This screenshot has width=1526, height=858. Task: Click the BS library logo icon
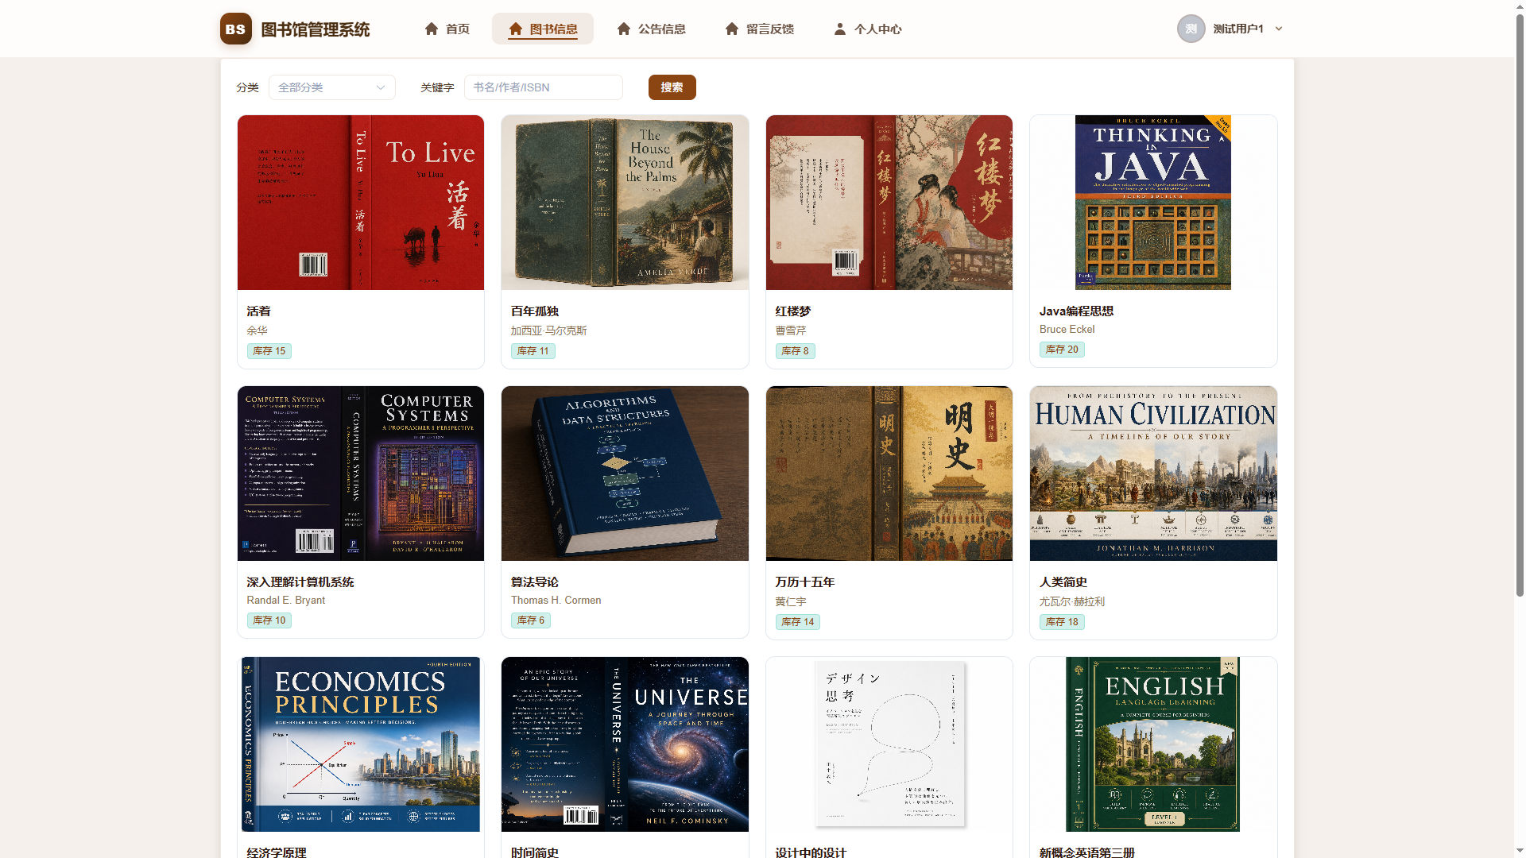click(235, 29)
